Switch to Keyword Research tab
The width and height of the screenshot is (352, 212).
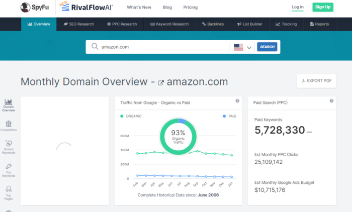(169, 24)
